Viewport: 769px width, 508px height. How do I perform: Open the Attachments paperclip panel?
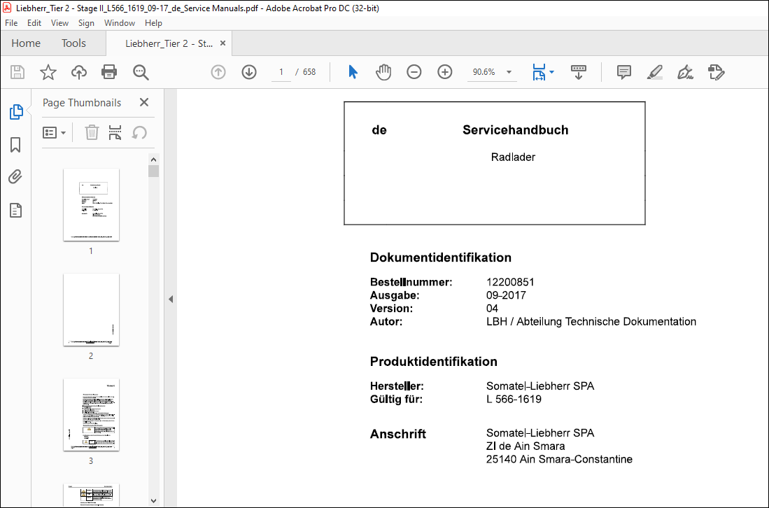(x=15, y=177)
